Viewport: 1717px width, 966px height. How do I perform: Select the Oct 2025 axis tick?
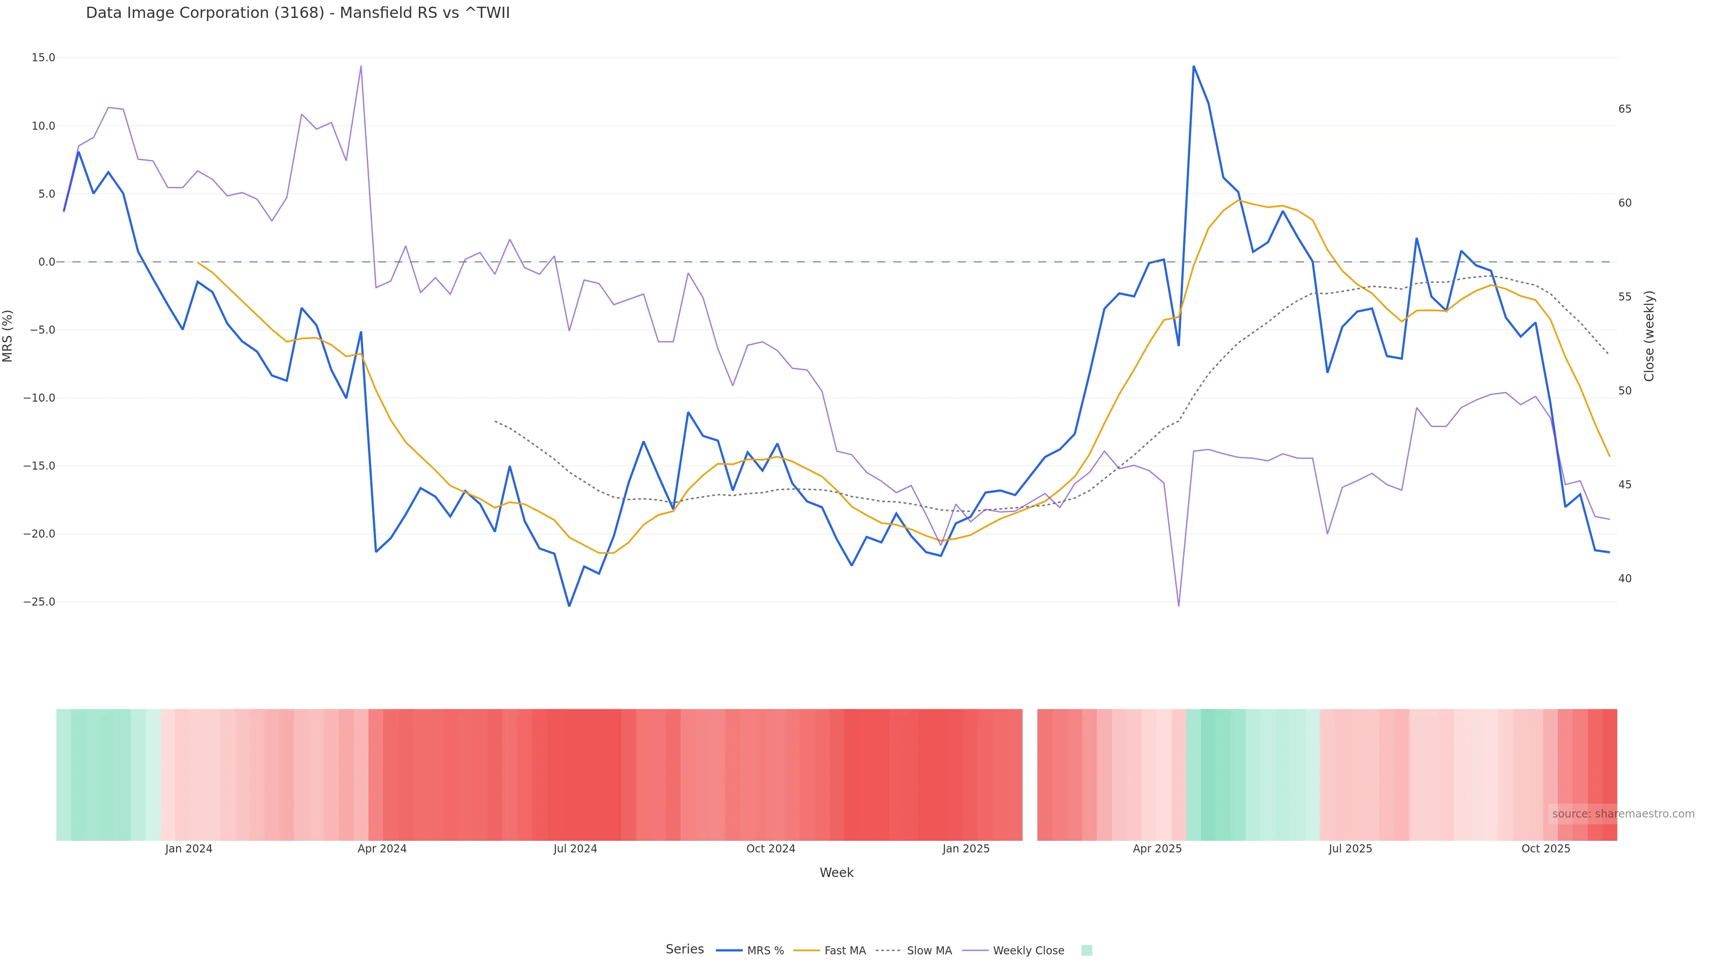pos(1546,849)
